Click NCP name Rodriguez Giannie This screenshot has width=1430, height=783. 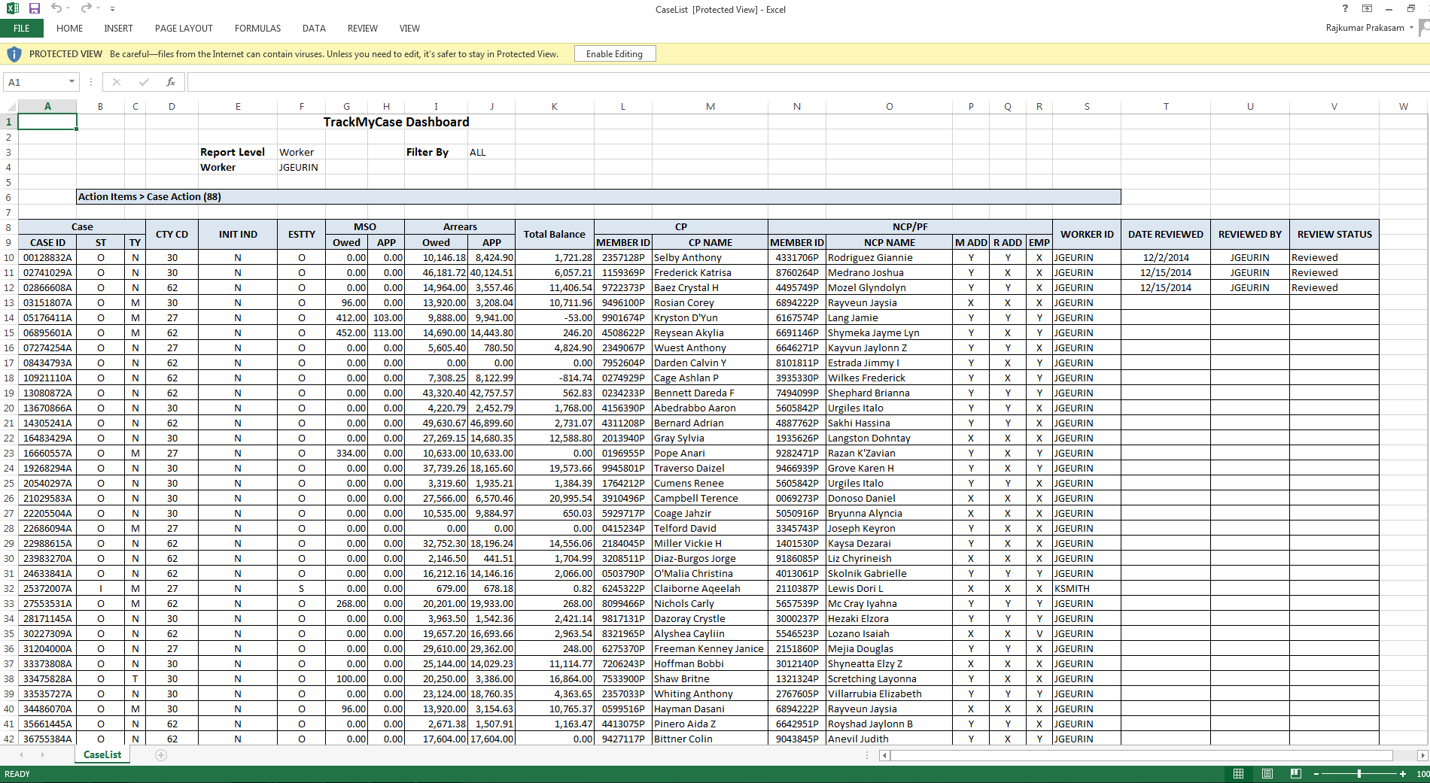click(x=870, y=257)
